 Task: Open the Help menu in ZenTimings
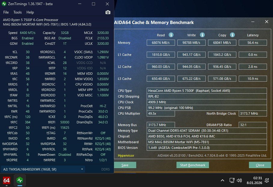click(30, 12)
